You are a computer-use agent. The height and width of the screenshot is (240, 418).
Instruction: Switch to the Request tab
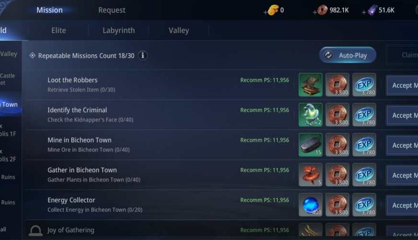111,10
